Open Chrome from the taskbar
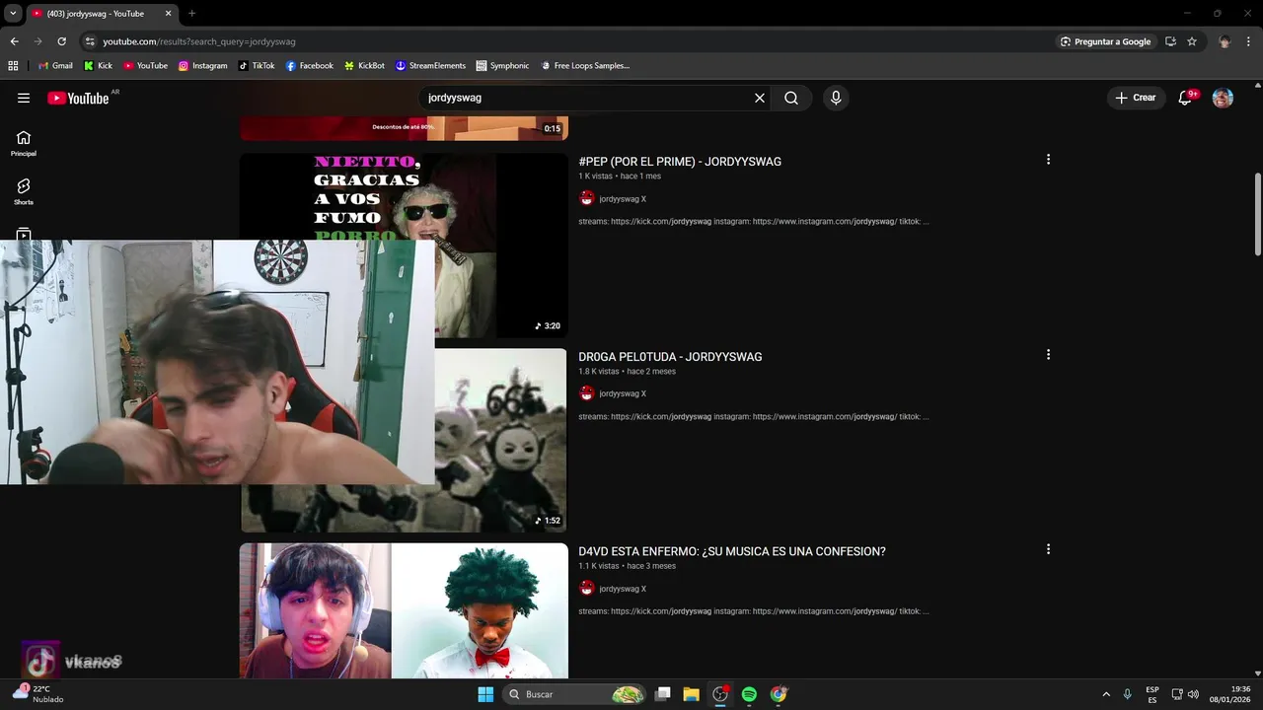Image resolution: width=1263 pixels, height=710 pixels. [x=779, y=694]
